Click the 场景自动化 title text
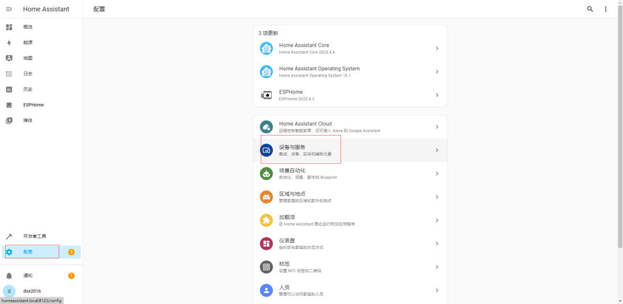 (292, 171)
